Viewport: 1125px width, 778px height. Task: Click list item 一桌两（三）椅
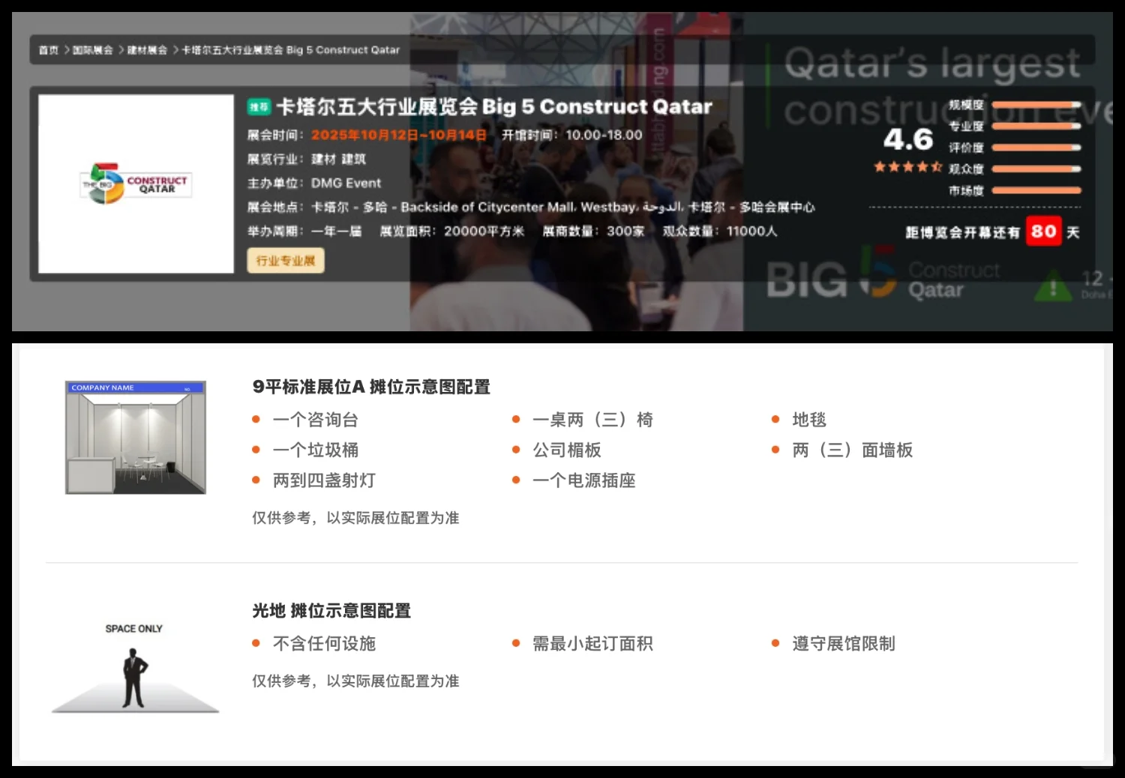(592, 420)
